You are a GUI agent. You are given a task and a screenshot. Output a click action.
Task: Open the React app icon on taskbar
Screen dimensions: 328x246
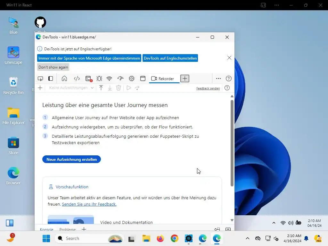pos(189,238)
